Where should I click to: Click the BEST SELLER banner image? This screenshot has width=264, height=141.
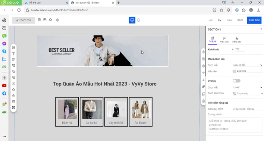point(103,51)
